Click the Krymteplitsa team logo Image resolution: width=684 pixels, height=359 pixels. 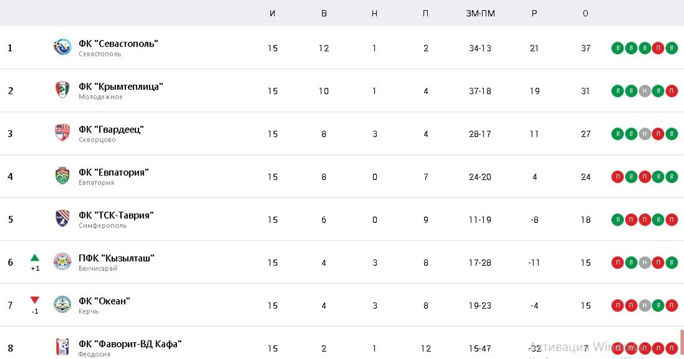click(62, 90)
